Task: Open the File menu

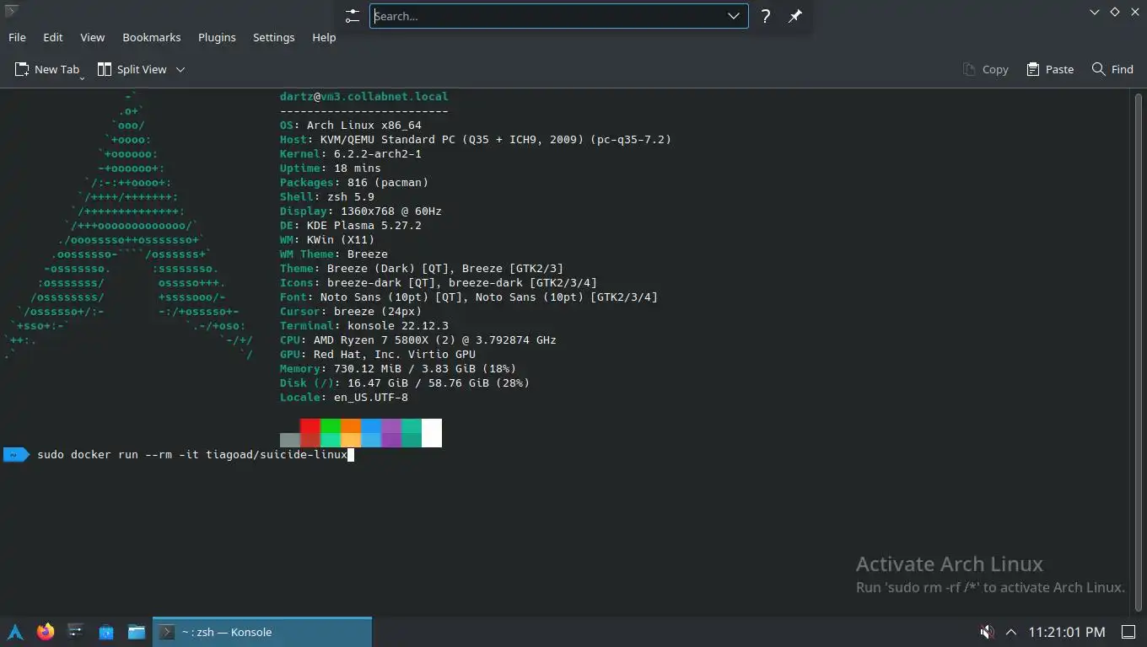Action: click(x=17, y=37)
